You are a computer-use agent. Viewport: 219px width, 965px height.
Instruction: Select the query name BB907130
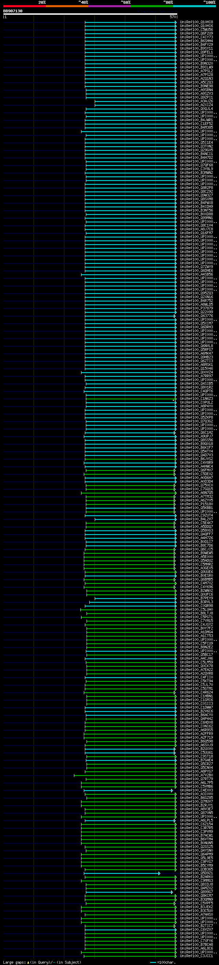tap(13, 11)
